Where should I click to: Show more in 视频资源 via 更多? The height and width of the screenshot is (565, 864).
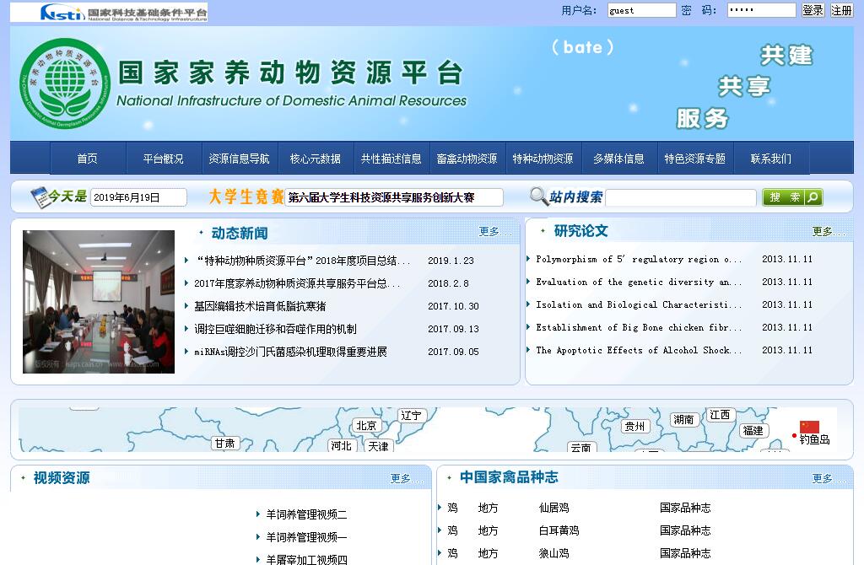pos(402,478)
